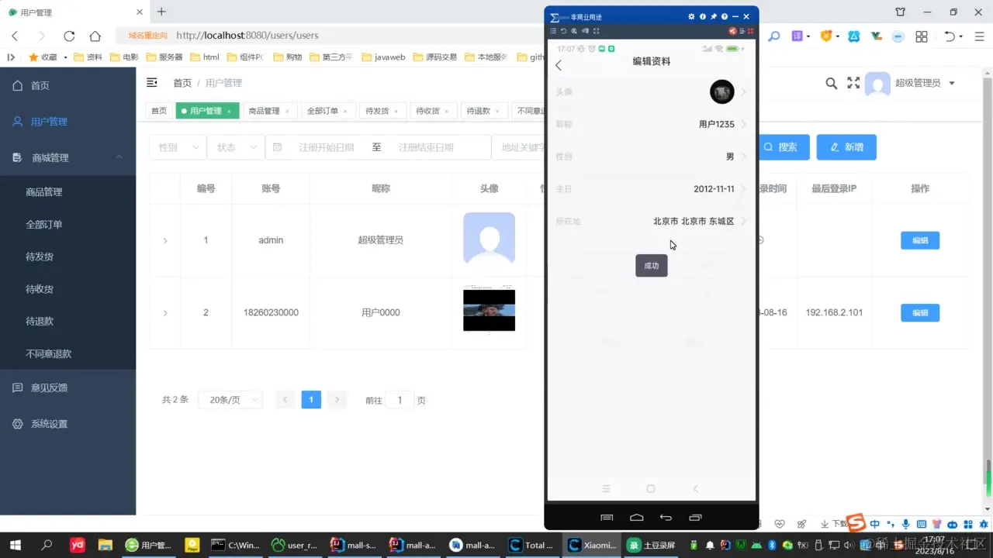Open Windows taskbar search
Screen dimensions: 993x558
coord(47,545)
